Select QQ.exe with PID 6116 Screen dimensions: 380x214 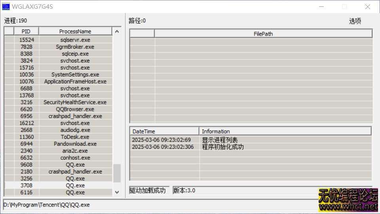(x=75, y=192)
